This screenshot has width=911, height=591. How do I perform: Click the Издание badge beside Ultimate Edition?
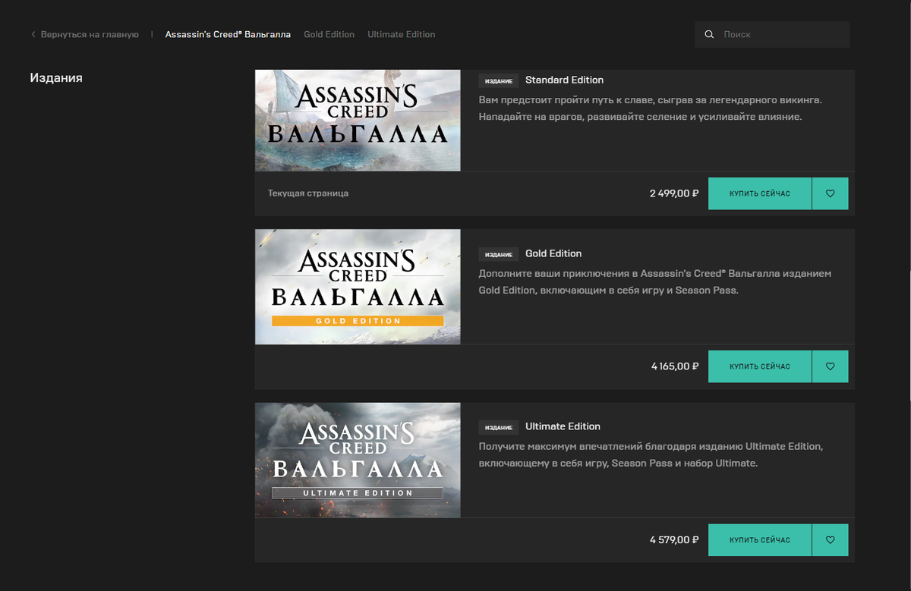click(x=499, y=427)
